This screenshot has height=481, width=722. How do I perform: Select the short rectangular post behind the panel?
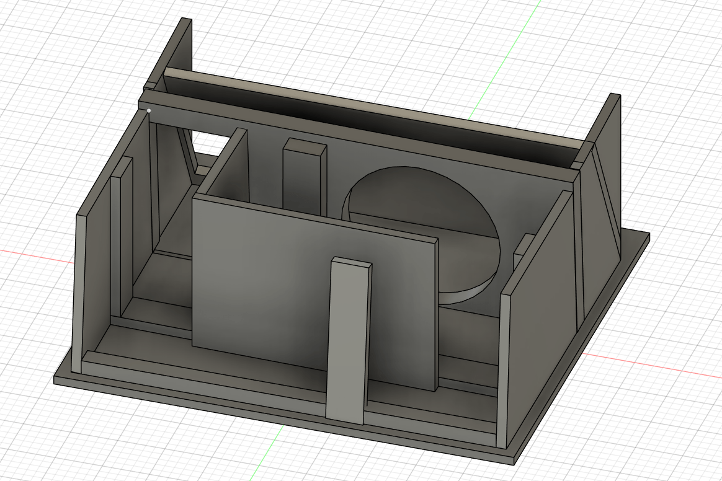pyautogui.click(x=303, y=180)
